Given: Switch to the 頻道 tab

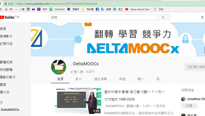Looking at the screenshot, I should coord(122,79).
